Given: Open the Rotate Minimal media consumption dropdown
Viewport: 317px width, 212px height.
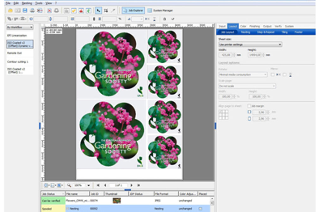Looking at the screenshot, I should click(x=243, y=75).
